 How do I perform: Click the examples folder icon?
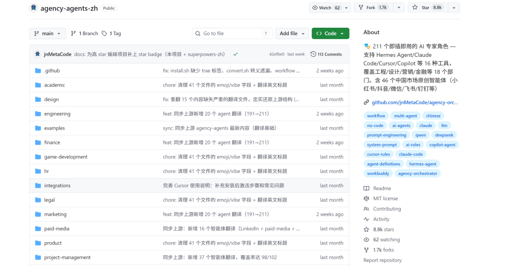click(38, 128)
